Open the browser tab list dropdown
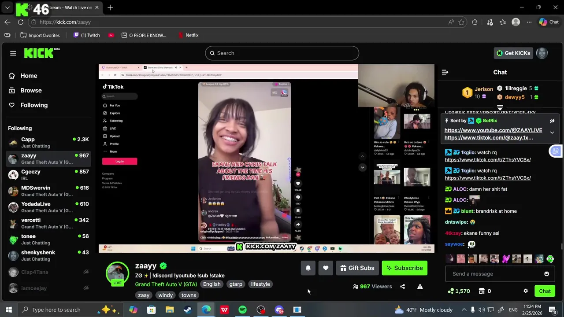Screen dimensions: 564x317 [7, 7]
